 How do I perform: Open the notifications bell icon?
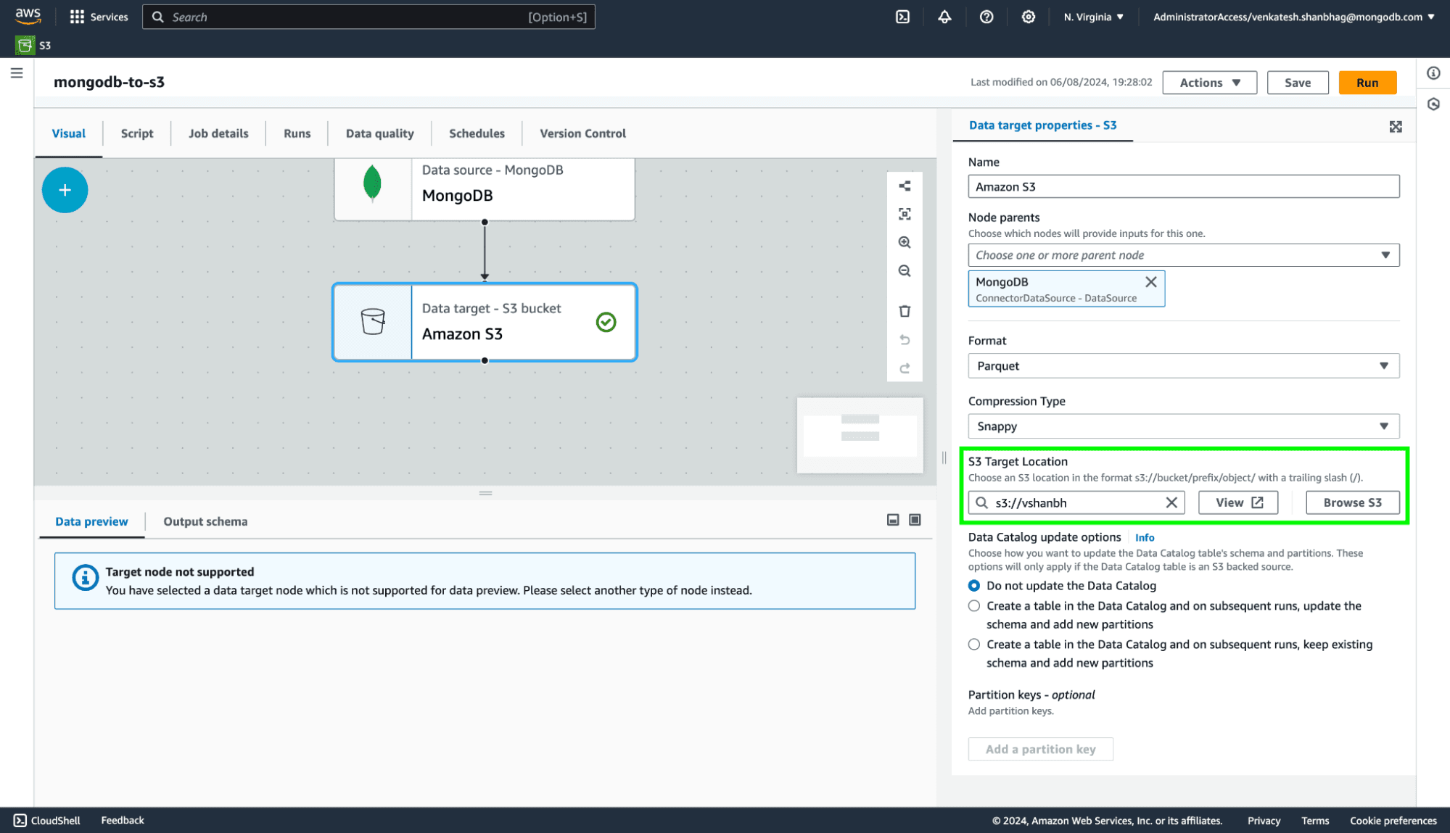pos(944,17)
